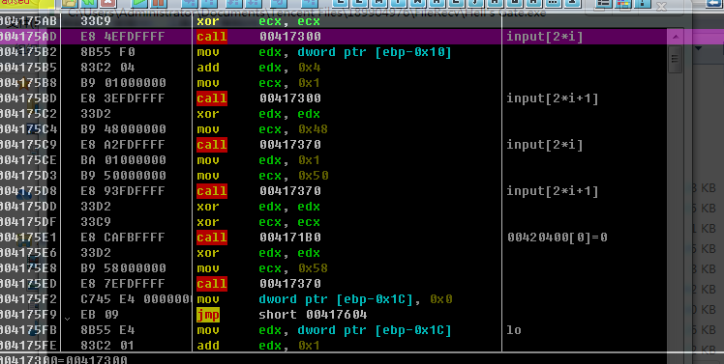
Task: Click hex bytes E8 7EFDFFFF
Action: point(123,283)
